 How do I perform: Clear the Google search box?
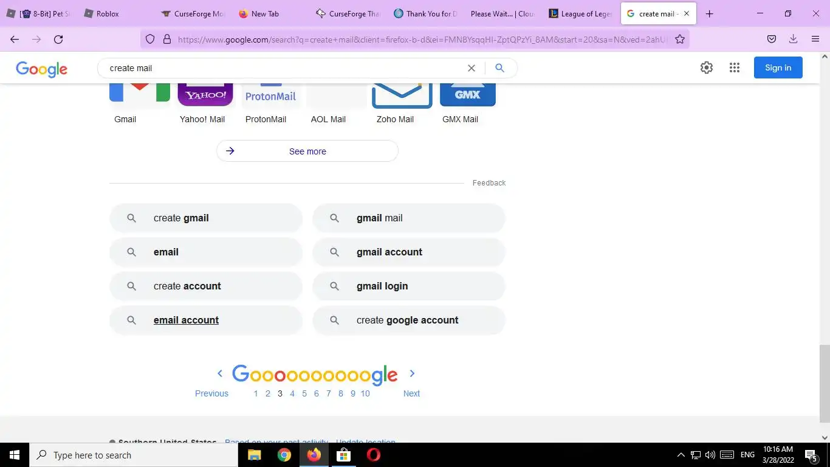tap(471, 68)
